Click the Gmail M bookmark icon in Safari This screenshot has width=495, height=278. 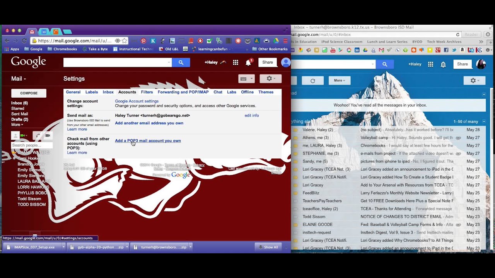(x=381, y=50)
